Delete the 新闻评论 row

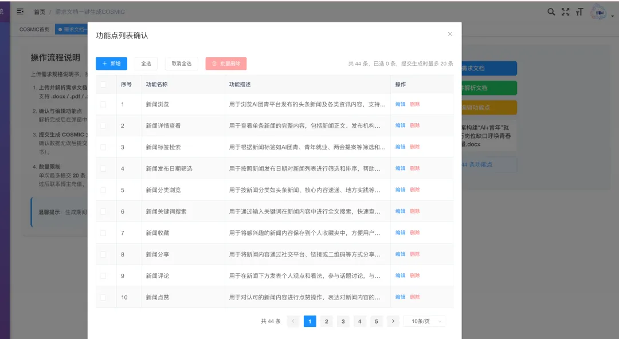tap(414, 275)
